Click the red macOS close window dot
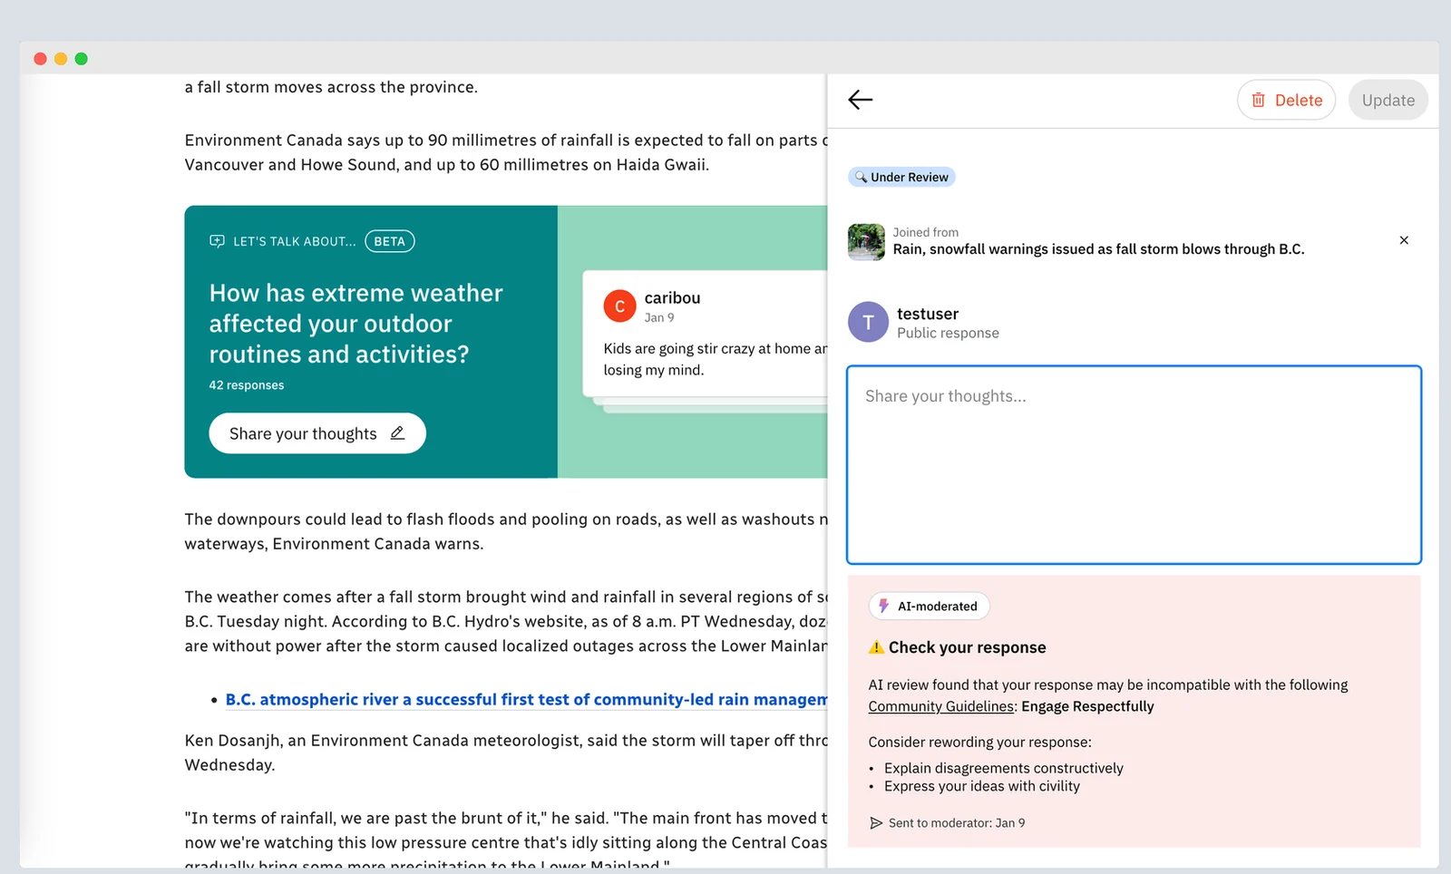Viewport: 1451px width, 874px height. [x=40, y=59]
